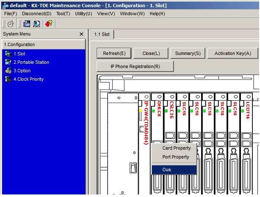Click the computer connect toolbar icon
The height and width of the screenshot is (197, 260).
(36, 24)
